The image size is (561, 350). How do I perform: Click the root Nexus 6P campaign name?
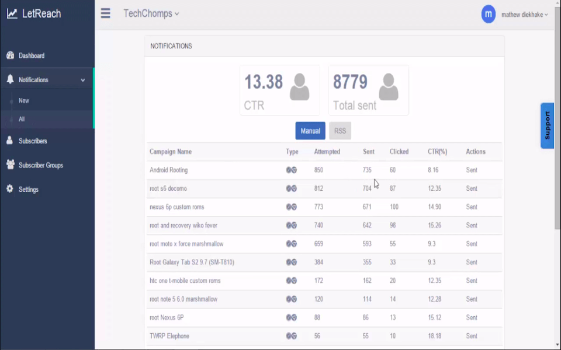point(167,317)
